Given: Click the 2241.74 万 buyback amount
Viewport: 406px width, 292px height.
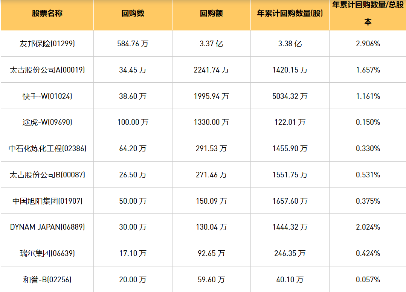Looking at the screenshot, I should (211, 70).
